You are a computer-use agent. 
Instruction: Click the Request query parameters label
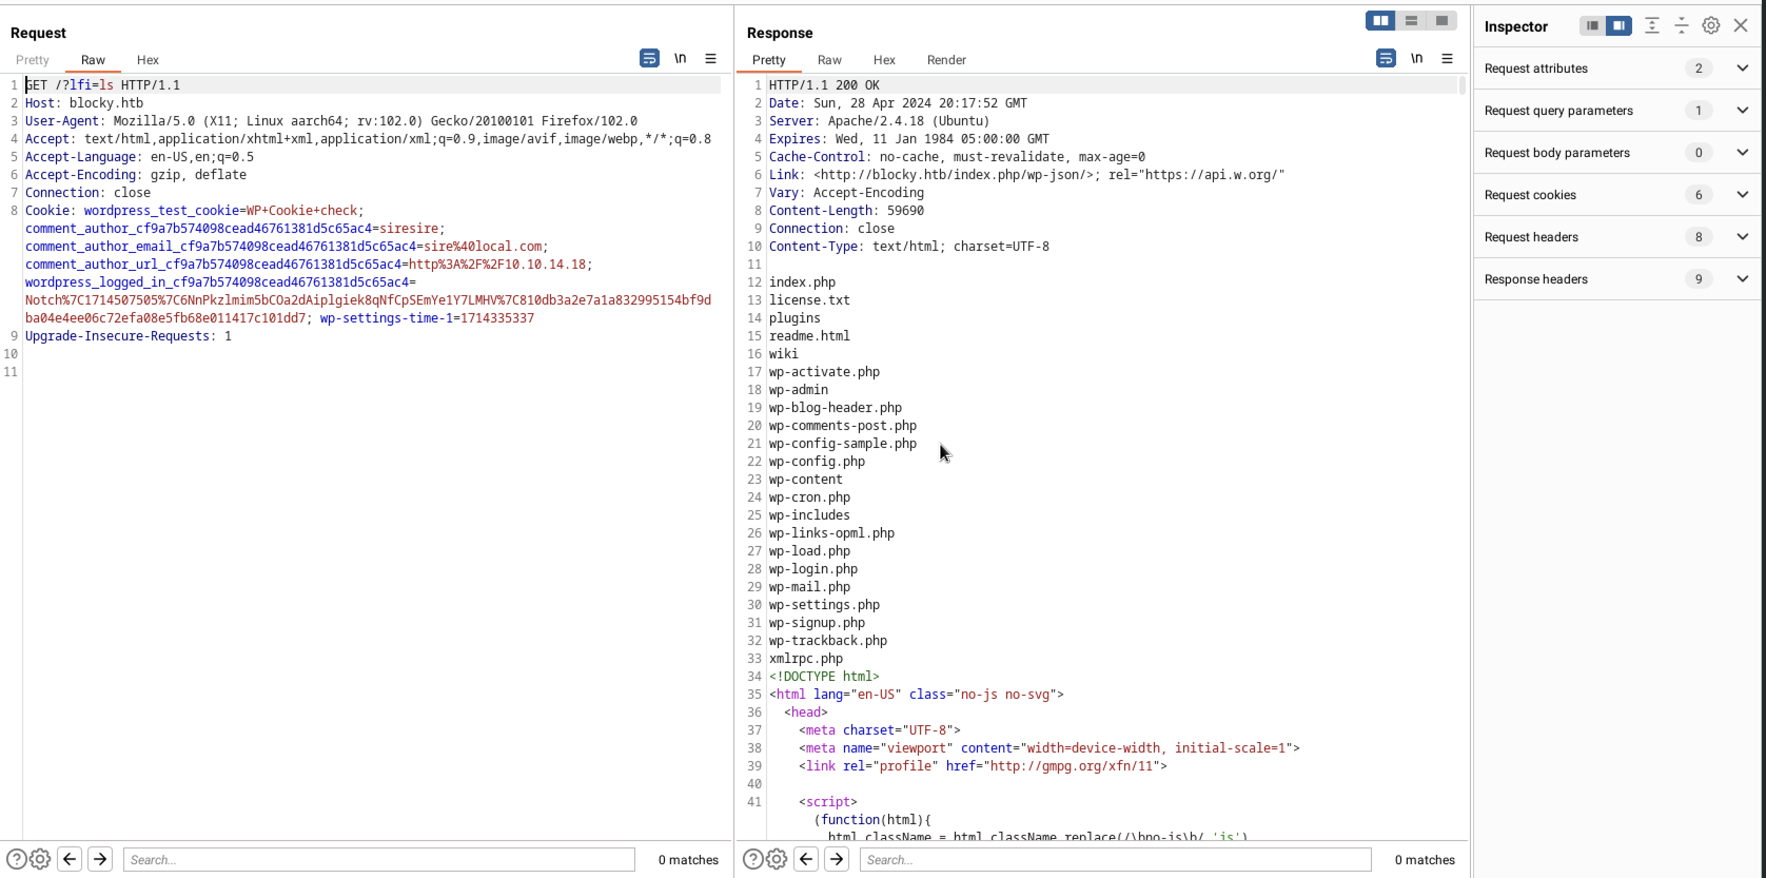tap(1558, 111)
